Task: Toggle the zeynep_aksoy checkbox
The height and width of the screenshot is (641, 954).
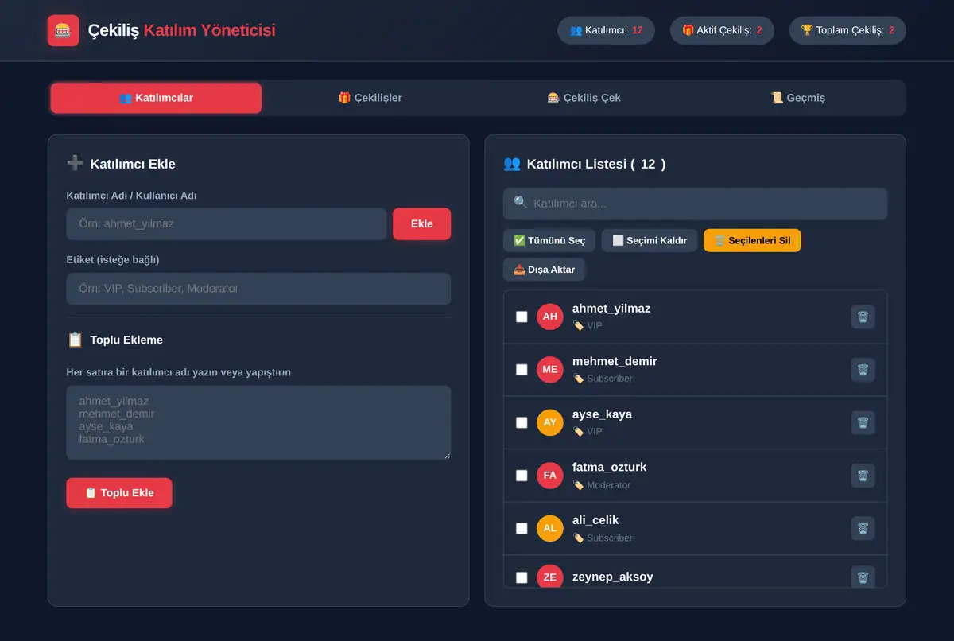Action: (x=522, y=577)
